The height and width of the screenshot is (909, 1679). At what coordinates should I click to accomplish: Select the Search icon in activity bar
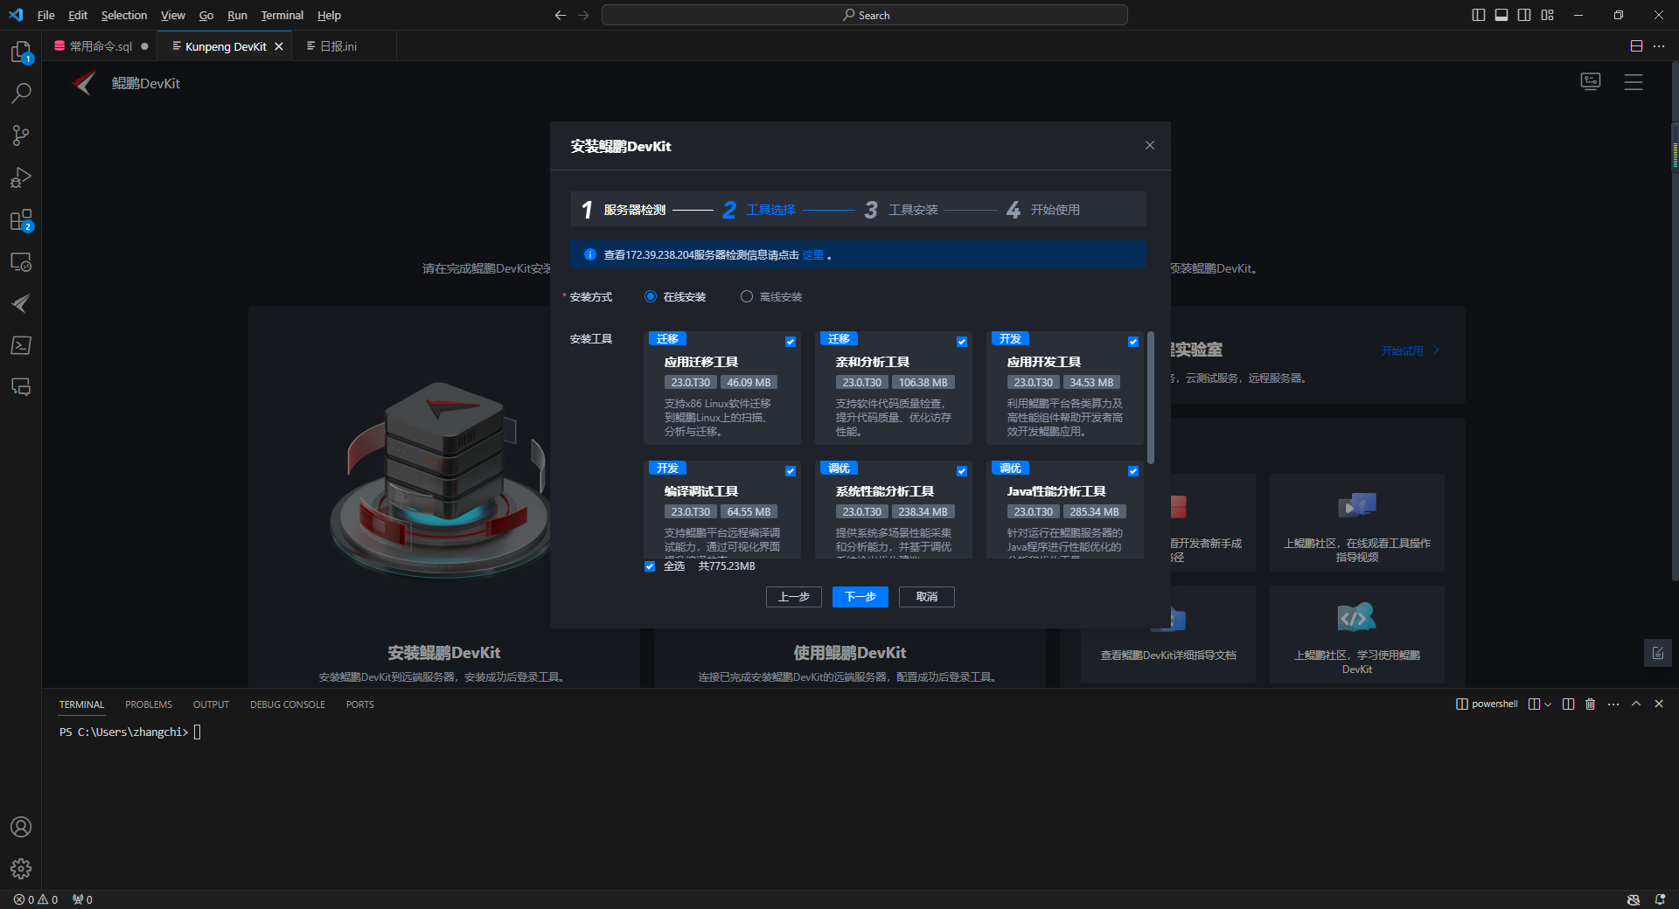point(21,93)
